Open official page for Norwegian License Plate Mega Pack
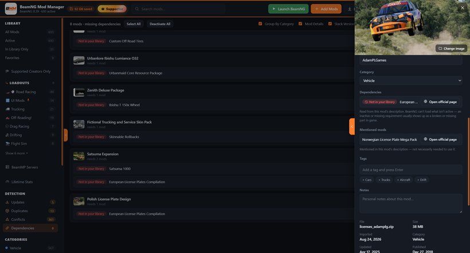Image resolution: width=470 pixels, height=253 pixels. (440, 139)
